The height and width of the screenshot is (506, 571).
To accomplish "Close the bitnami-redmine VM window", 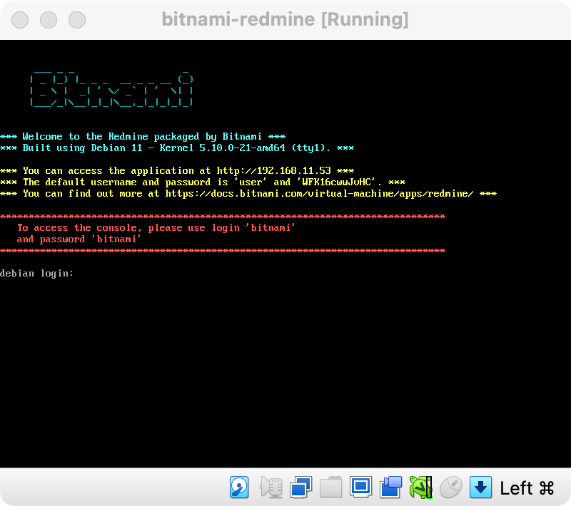I will click(20, 20).
